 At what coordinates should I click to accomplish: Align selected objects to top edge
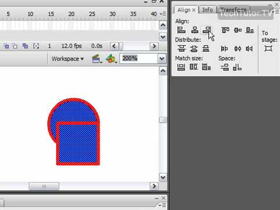click(x=225, y=30)
